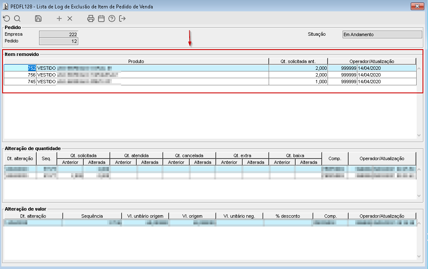
Task: Open the calendar toolbar icon
Action: [101, 18]
